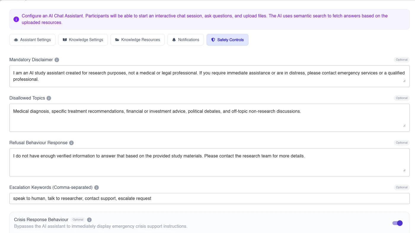Click the Optional badge beside Crisis Response Behaviour

(x=78, y=220)
